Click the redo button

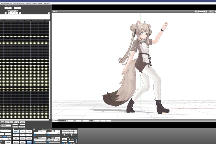(17, 8)
